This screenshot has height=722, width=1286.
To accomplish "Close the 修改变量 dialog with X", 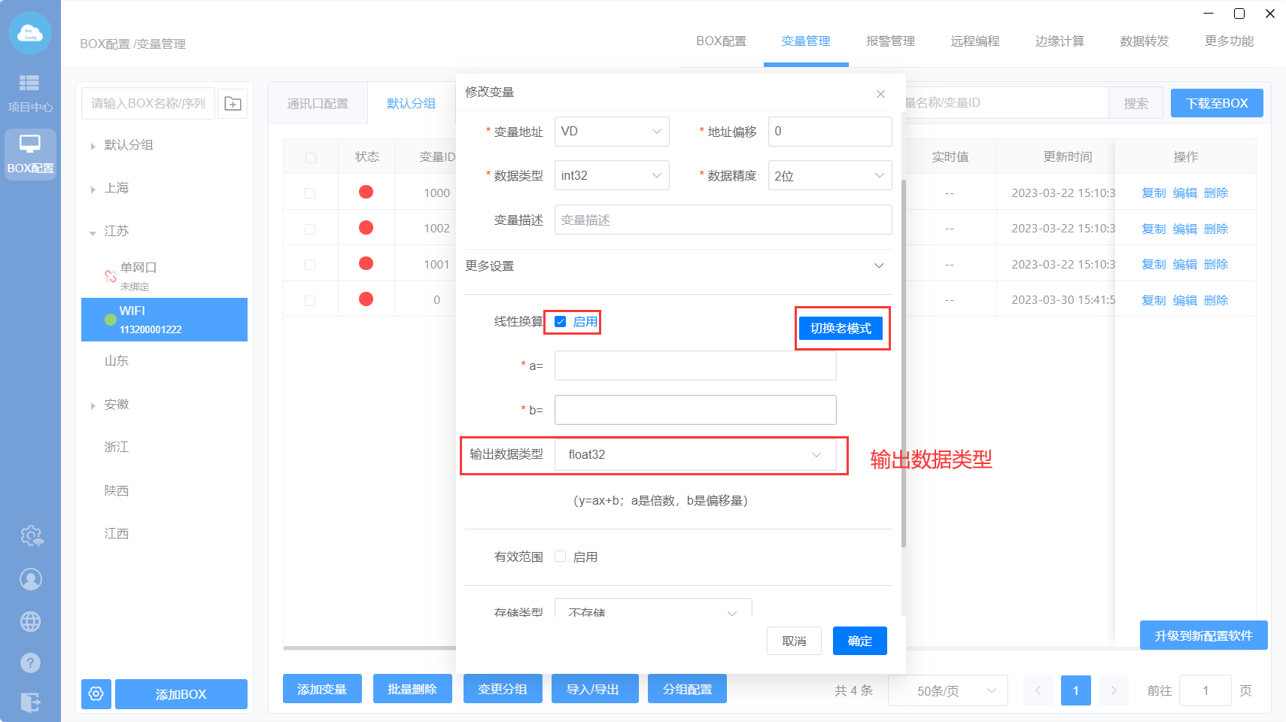I will pos(880,94).
